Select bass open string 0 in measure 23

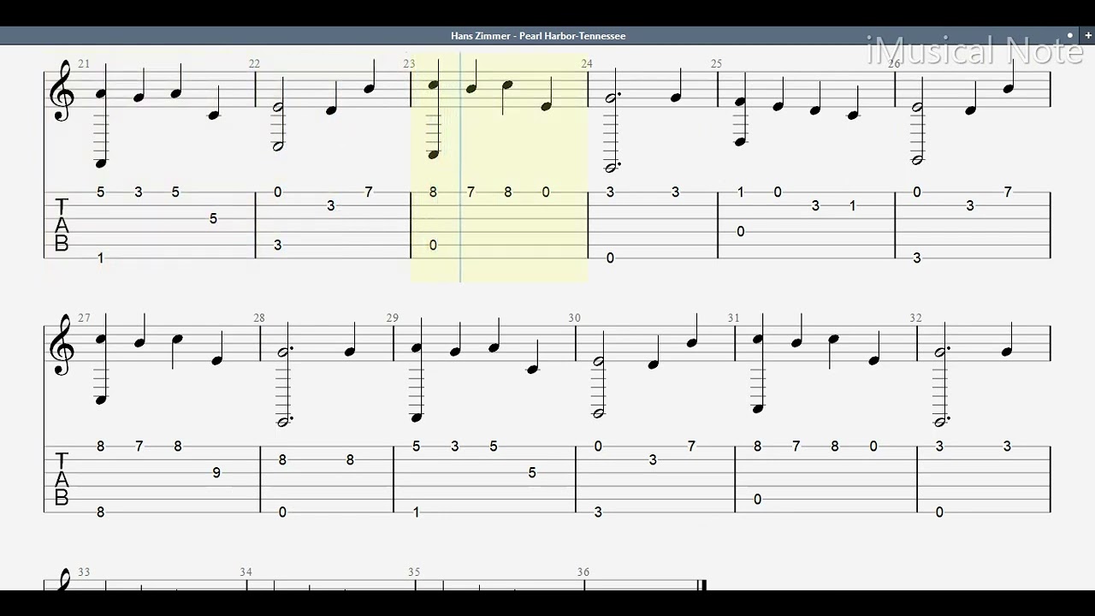point(433,245)
